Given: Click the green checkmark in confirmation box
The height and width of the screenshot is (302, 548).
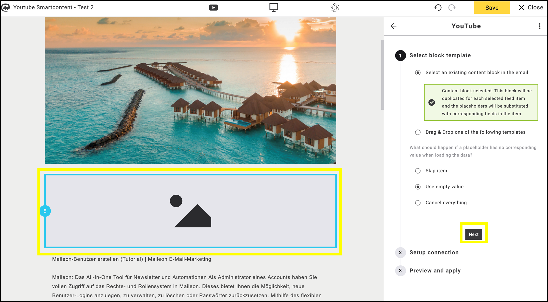Looking at the screenshot, I should point(432,102).
